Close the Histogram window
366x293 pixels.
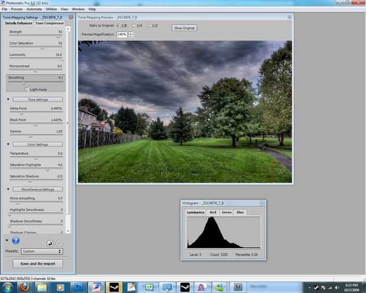262,203
